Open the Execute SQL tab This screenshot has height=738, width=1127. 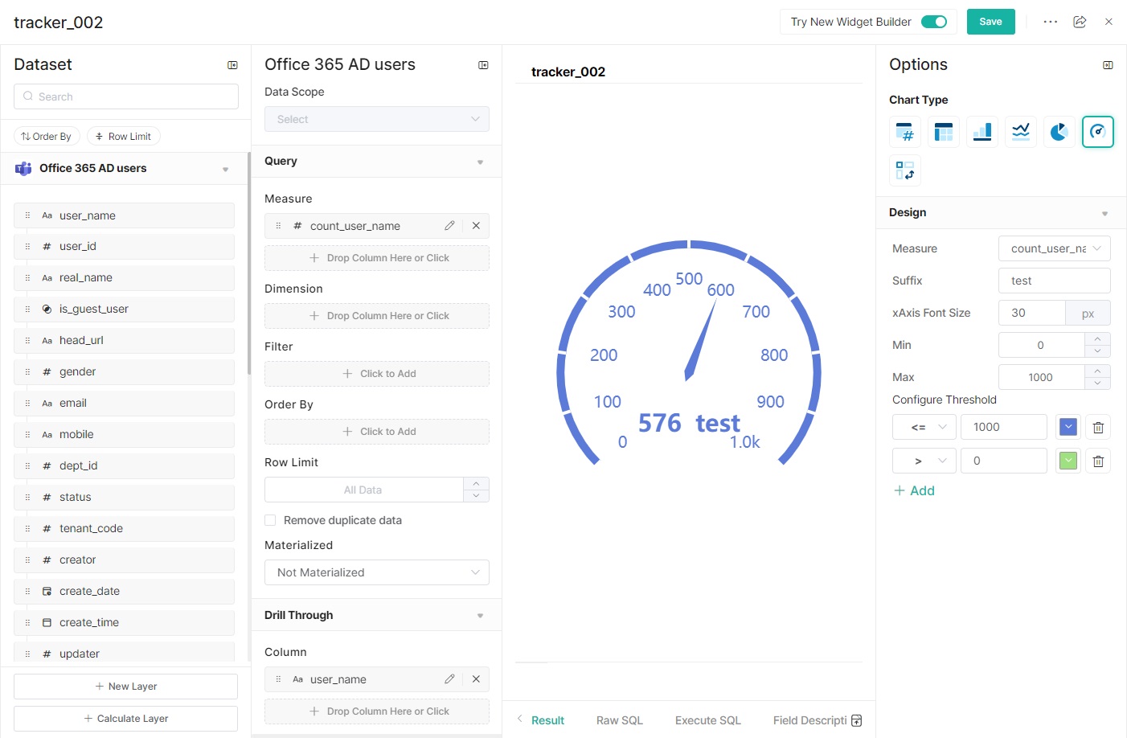[x=707, y=720]
